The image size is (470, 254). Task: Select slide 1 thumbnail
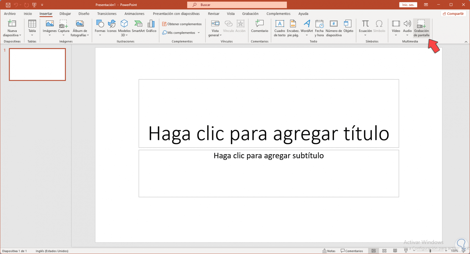[x=37, y=65]
